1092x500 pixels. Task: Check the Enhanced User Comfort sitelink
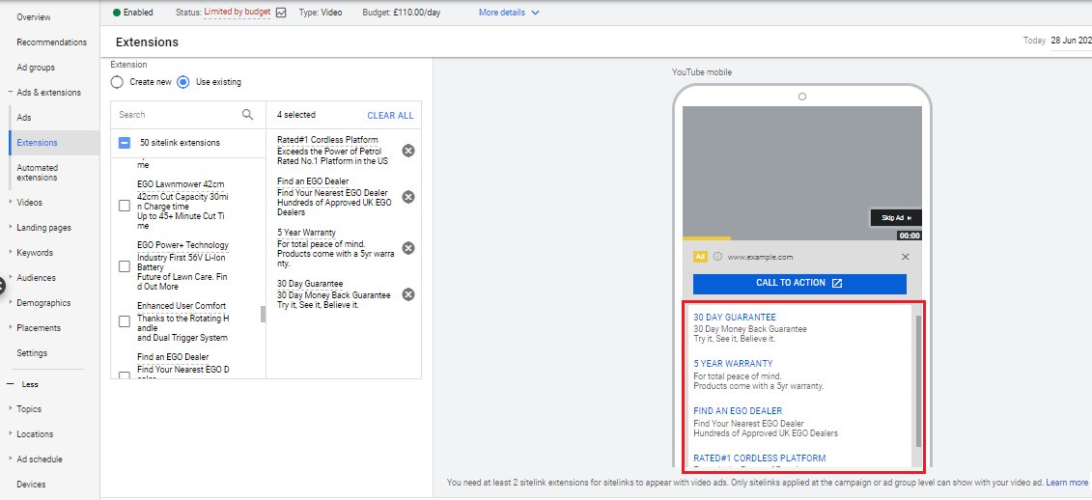pos(124,321)
